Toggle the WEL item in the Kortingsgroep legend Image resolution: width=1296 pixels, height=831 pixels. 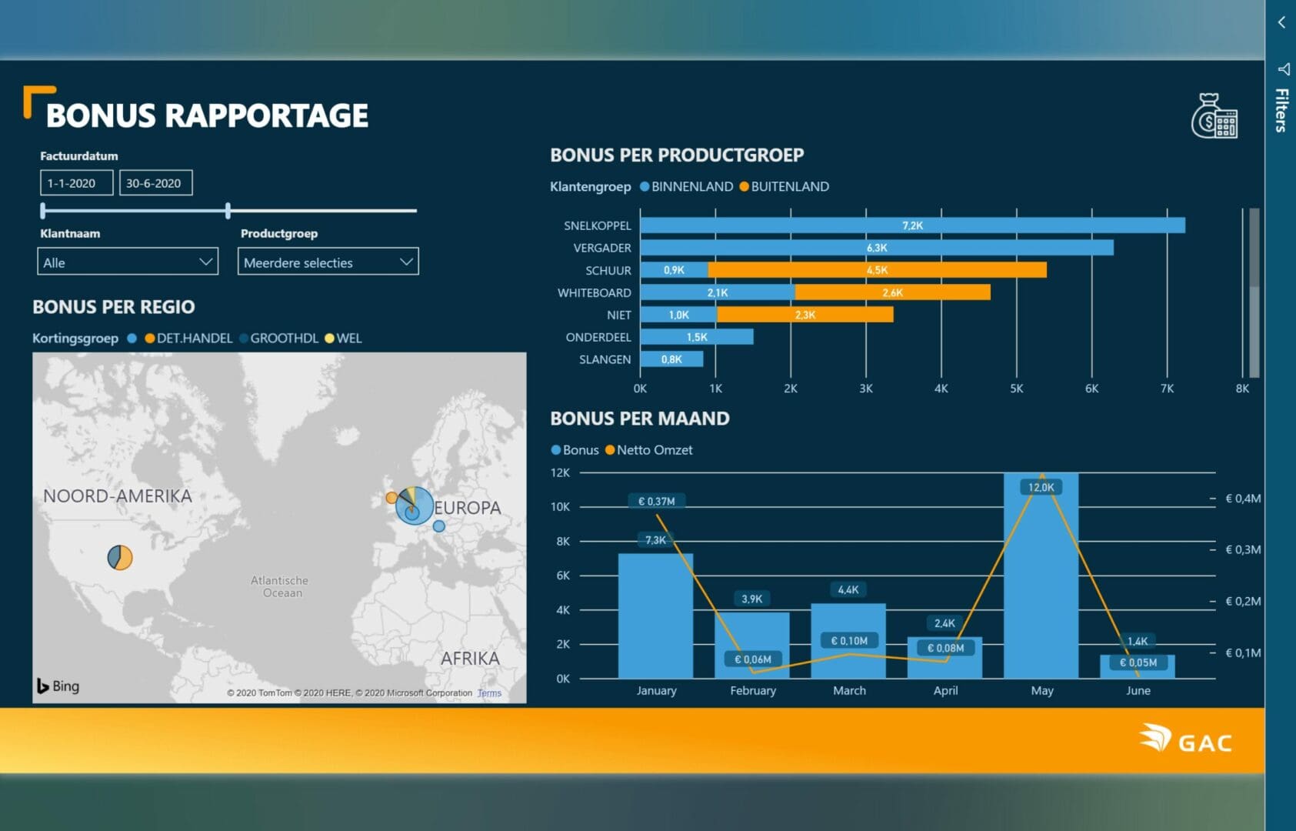(x=351, y=338)
